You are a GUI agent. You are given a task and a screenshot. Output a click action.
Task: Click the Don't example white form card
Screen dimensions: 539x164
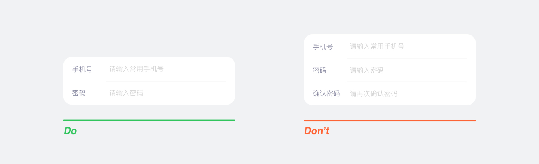click(x=390, y=70)
